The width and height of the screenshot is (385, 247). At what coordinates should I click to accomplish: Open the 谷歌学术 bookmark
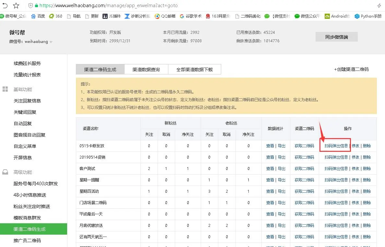[190, 16]
